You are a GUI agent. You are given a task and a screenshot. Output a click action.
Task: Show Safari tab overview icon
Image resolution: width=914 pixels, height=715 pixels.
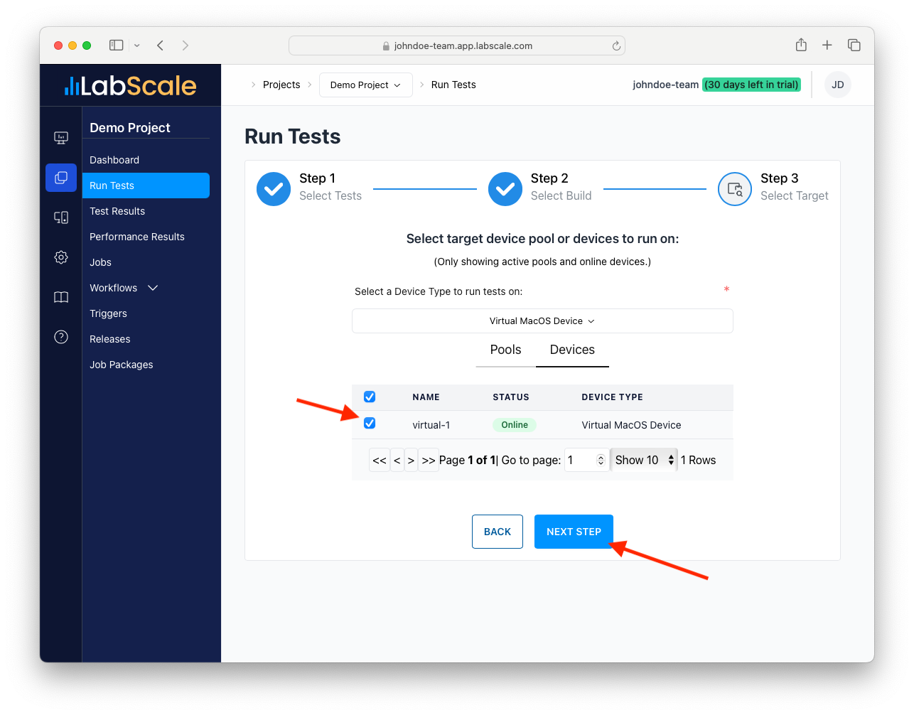[854, 45]
